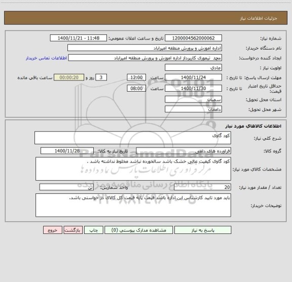Click the response deadline time 12:00
The height and width of the screenshot is (282, 292).
click(136, 77)
